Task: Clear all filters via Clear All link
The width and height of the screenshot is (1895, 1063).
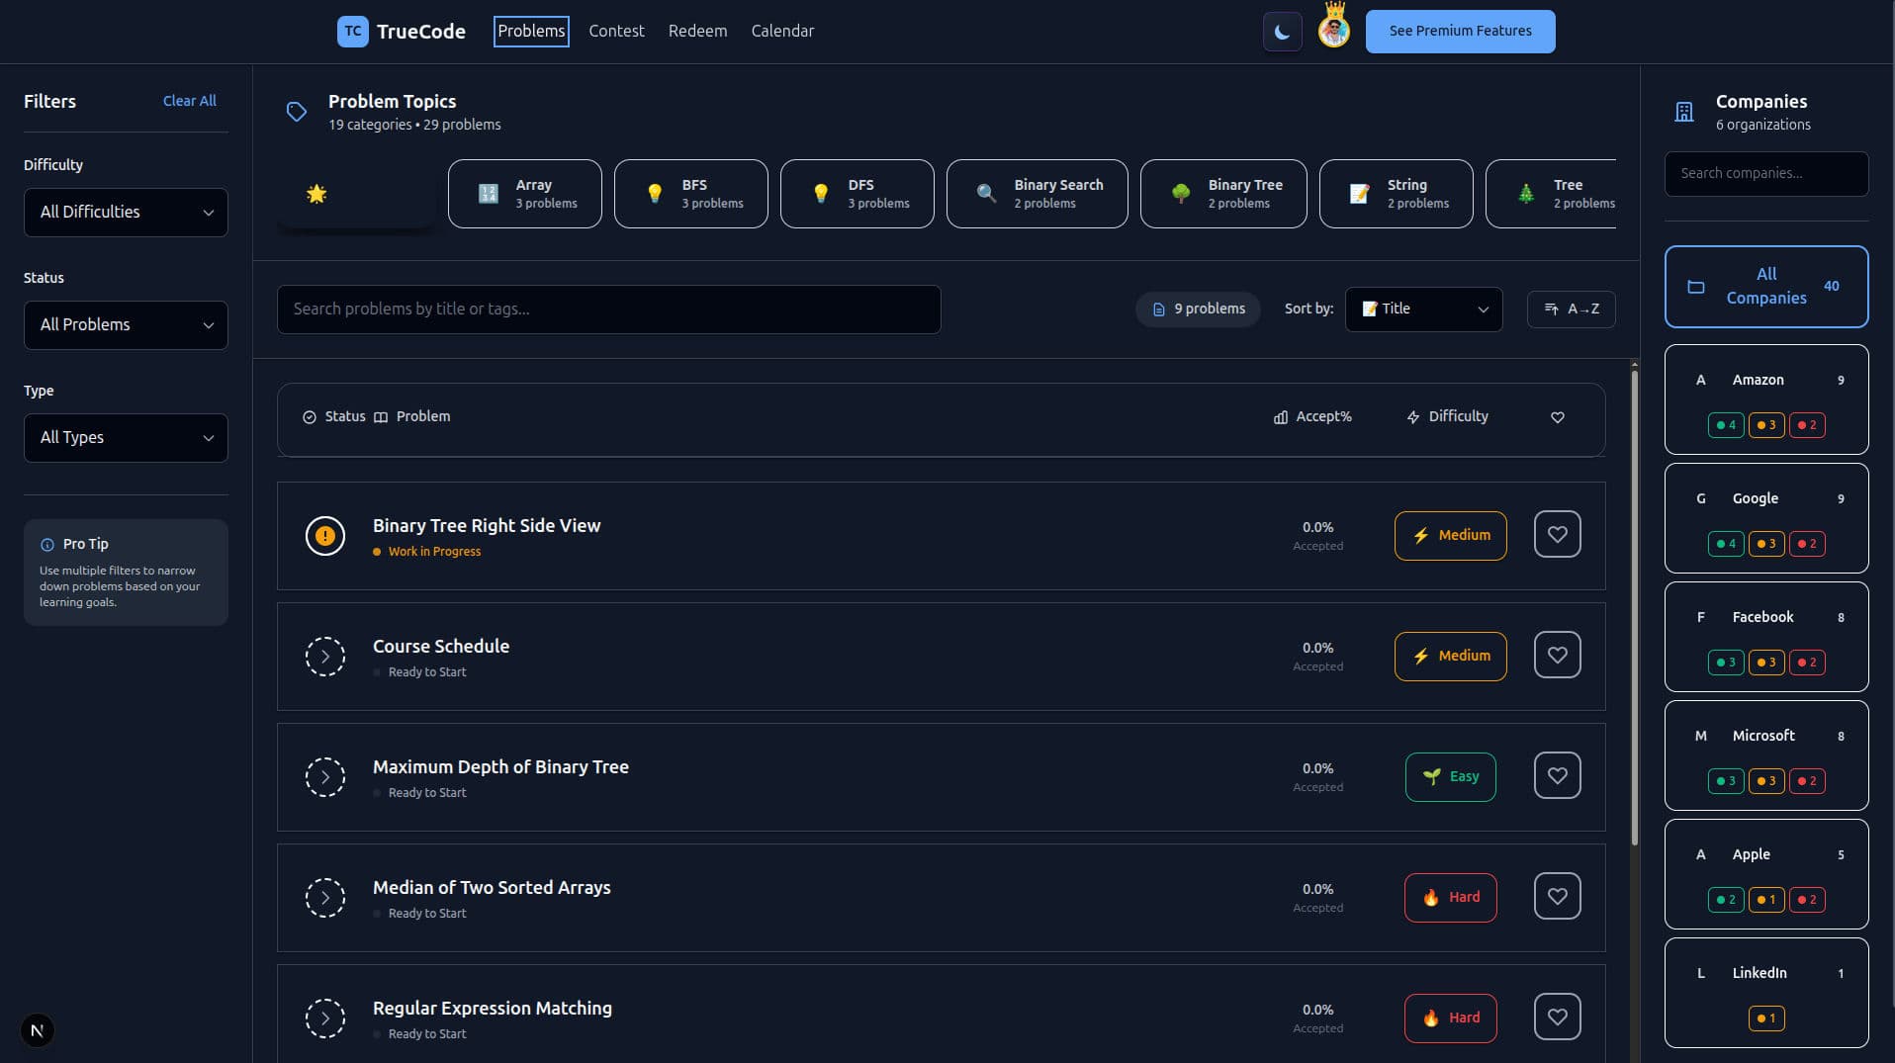Action: (189, 100)
